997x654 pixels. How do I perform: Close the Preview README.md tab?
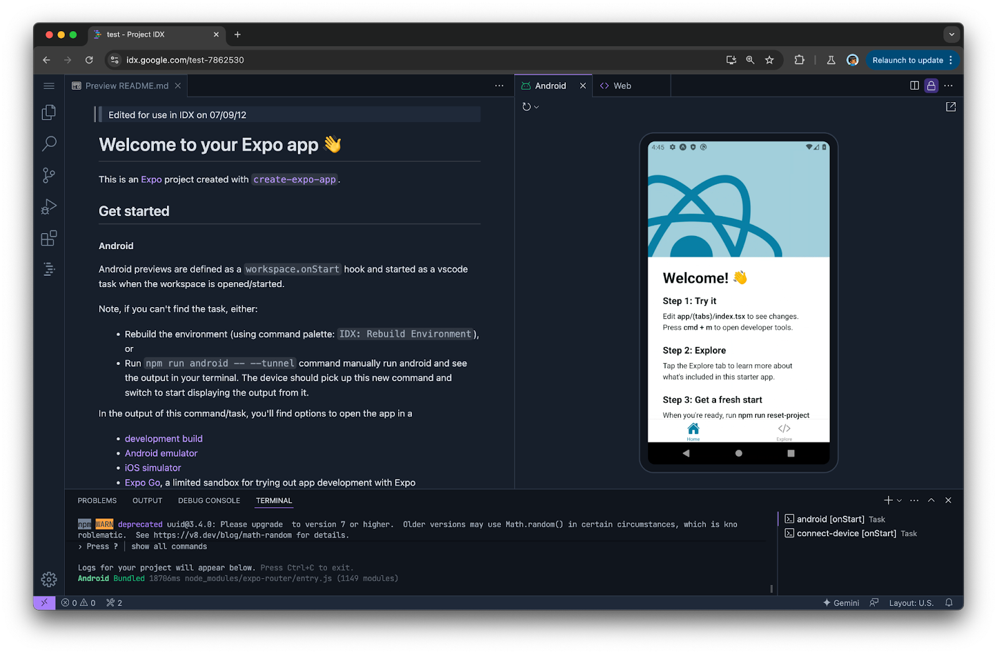click(x=178, y=86)
